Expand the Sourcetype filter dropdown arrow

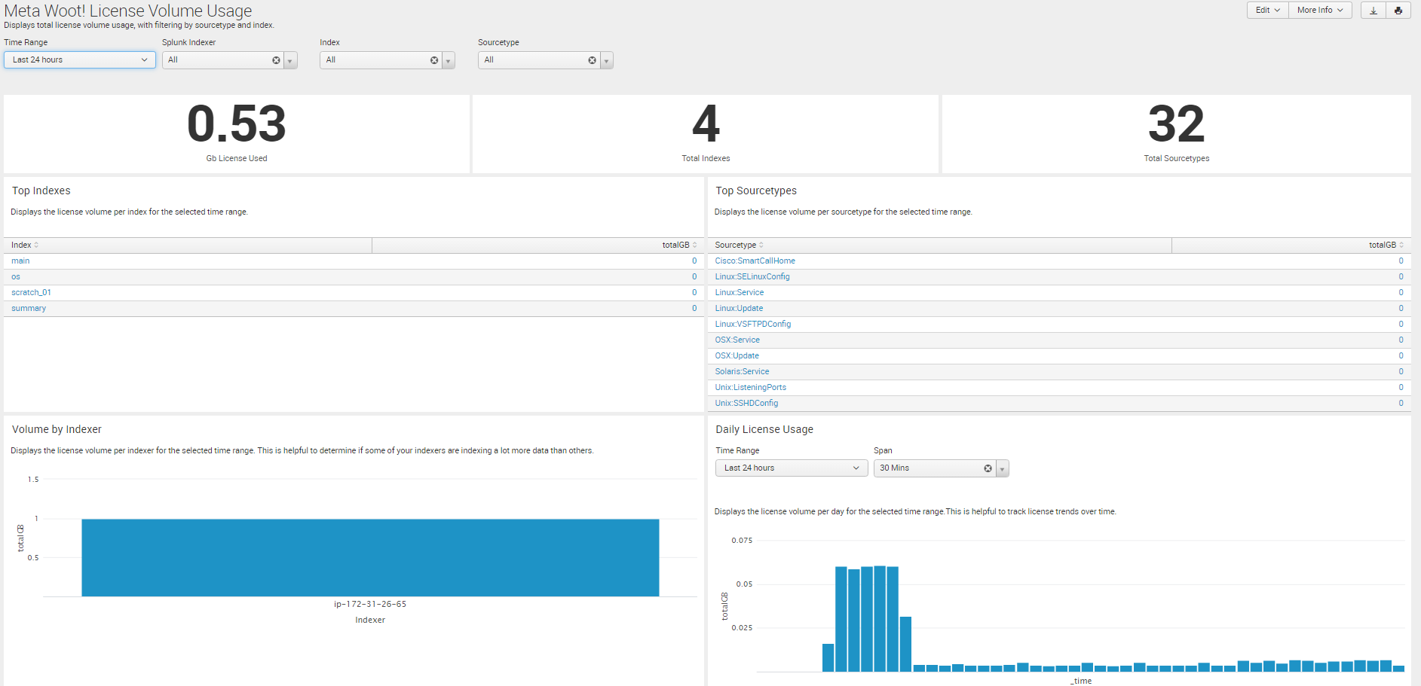(x=606, y=61)
